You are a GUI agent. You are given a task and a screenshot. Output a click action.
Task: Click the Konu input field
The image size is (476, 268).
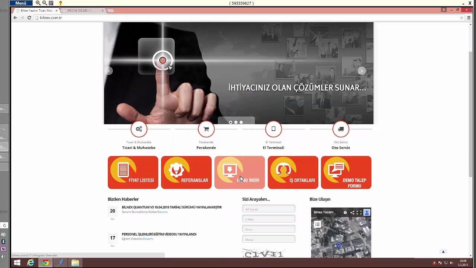[x=268, y=229]
